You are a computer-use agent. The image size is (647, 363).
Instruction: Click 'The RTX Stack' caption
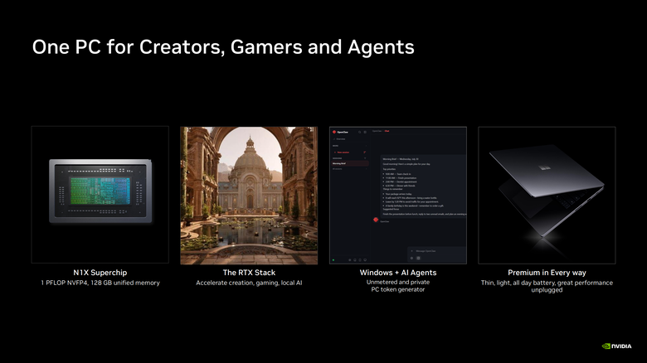[x=249, y=273]
